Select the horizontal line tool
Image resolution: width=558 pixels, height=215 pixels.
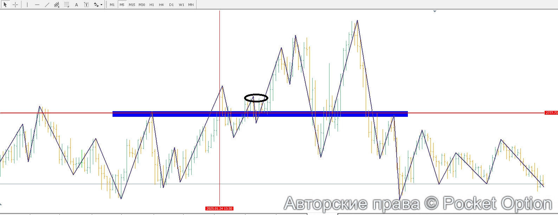tap(37, 5)
